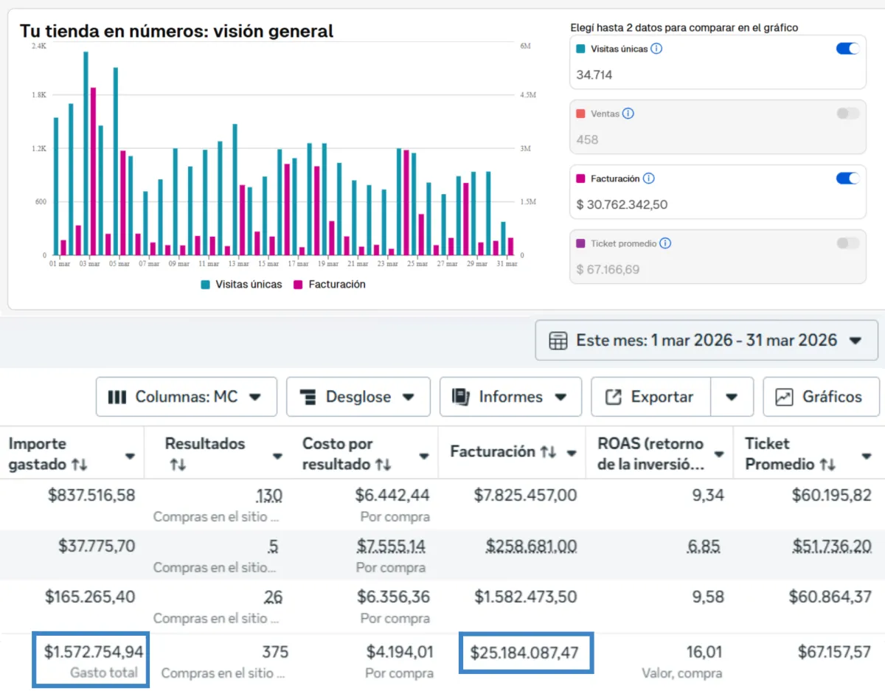
Task: Sort Ticket Promedio column using arrows
Action: coord(827,465)
